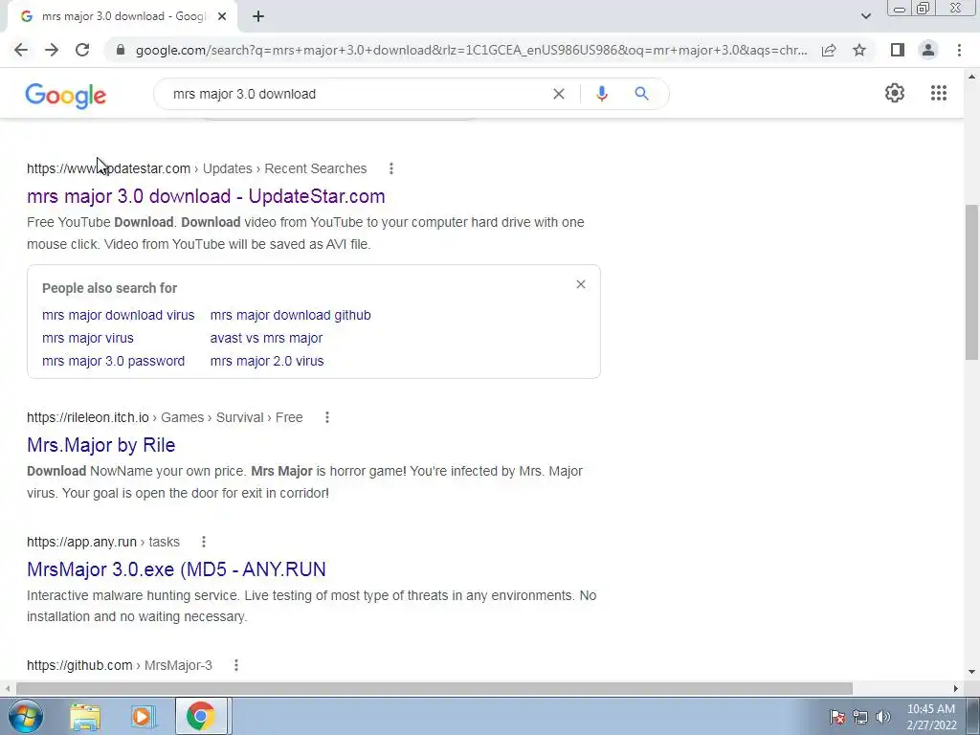Click the app.any.run tasks breadcrumb

(x=103, y=542)
